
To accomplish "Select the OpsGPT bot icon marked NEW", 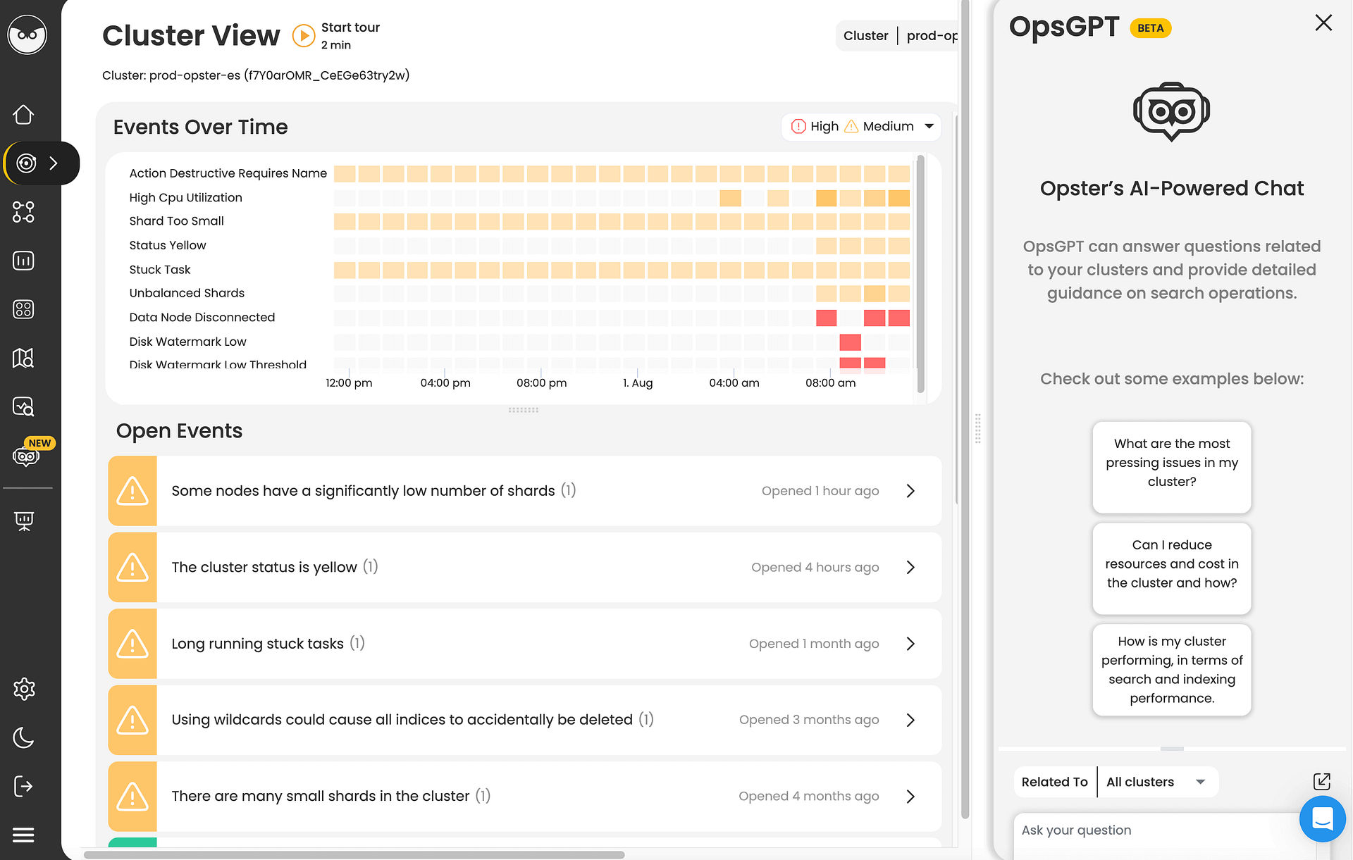I will point(25,456).
